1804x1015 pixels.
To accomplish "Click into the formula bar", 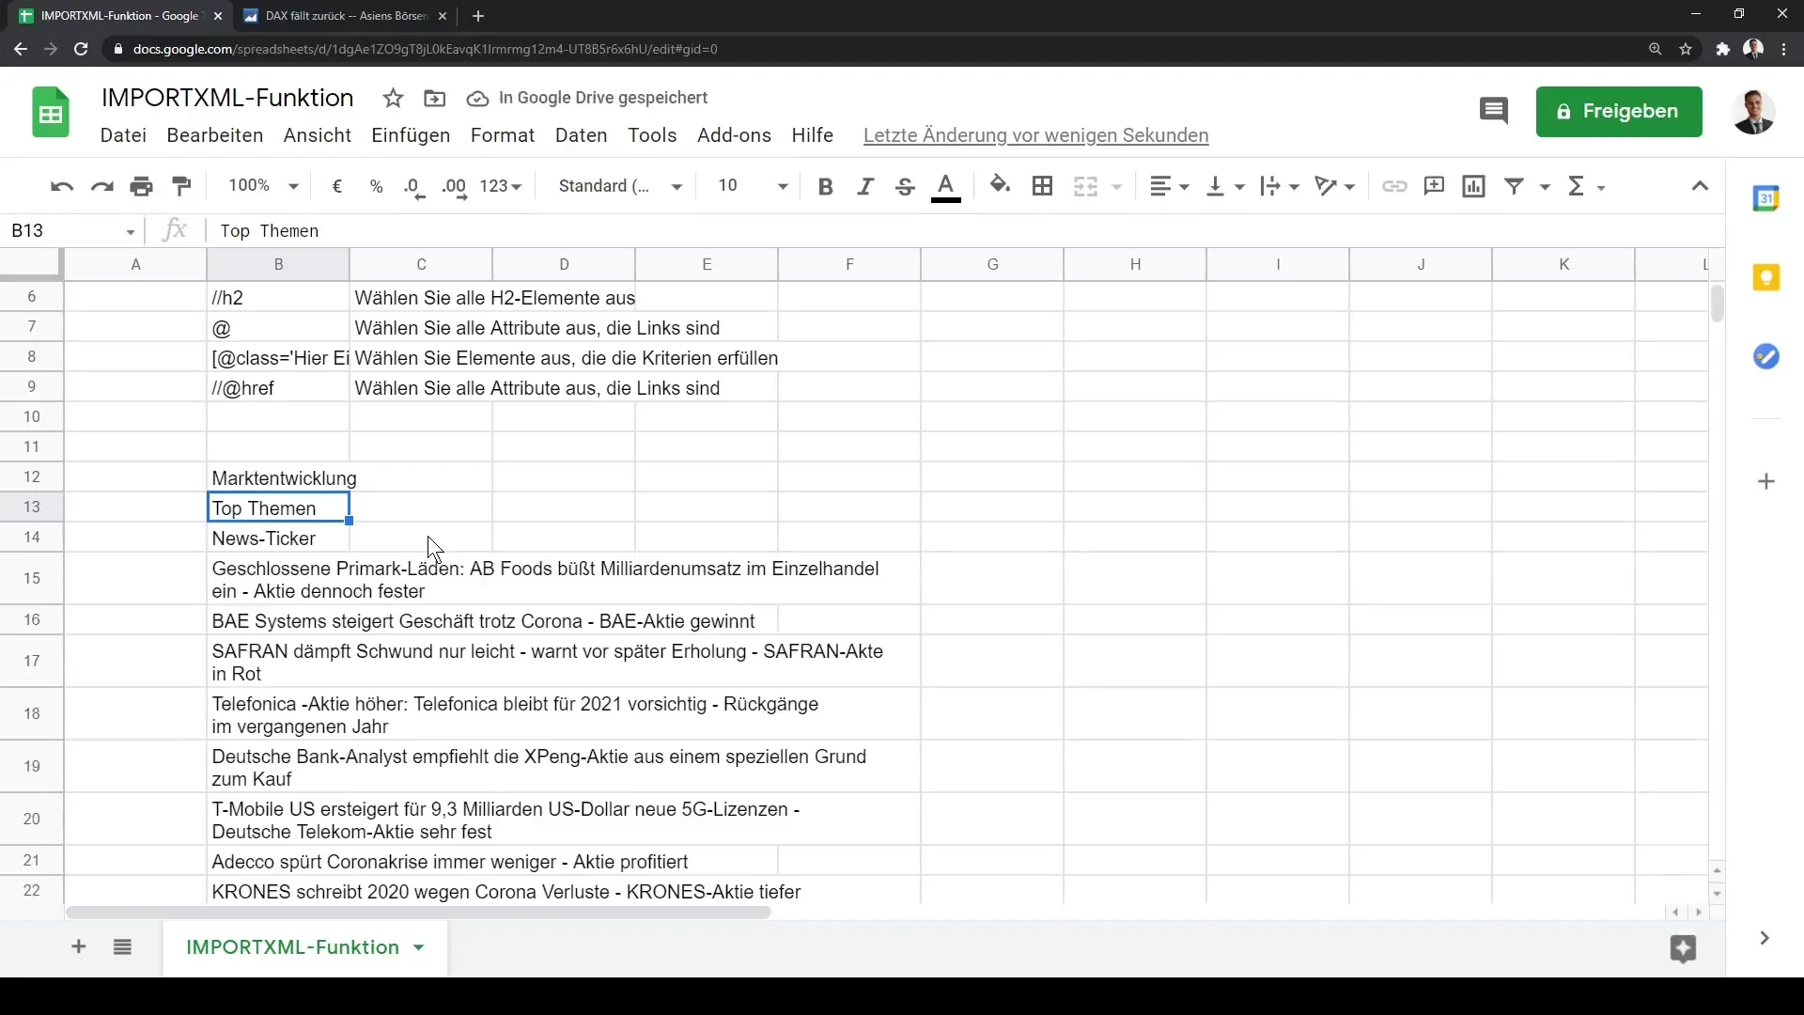I will [x=966, y=231].
